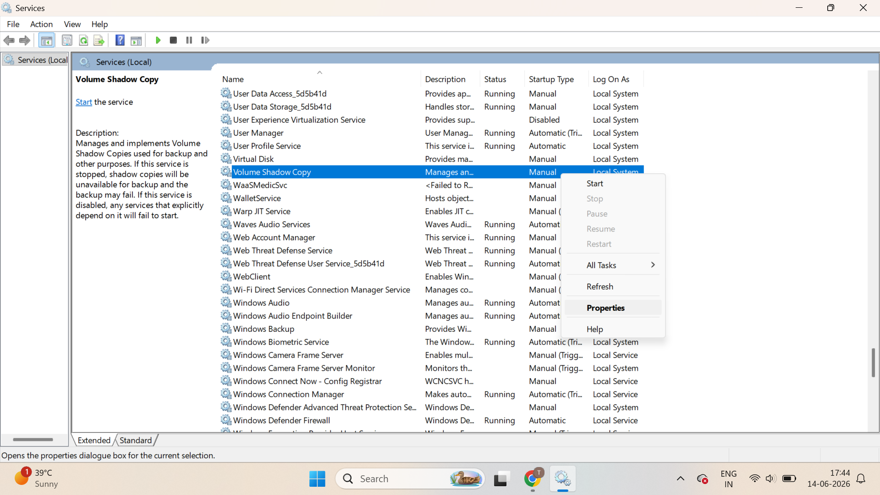Screen dimensions: 880x495
Task: Select Windows Camera Frame Server Monitor row
Action: click(x=432, y=368)
